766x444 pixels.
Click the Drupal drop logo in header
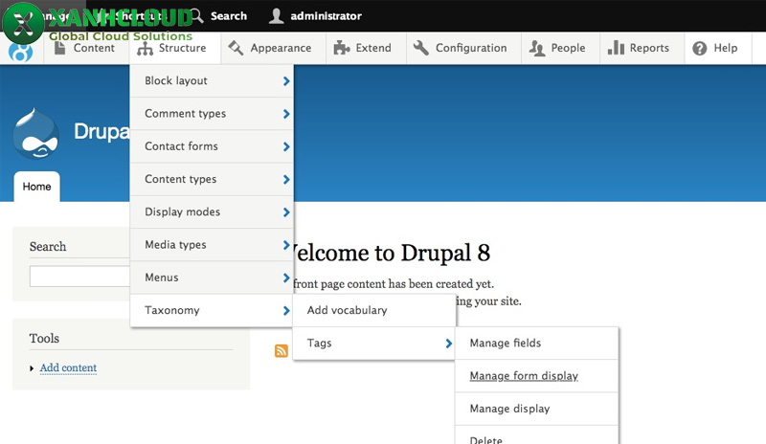35,133
